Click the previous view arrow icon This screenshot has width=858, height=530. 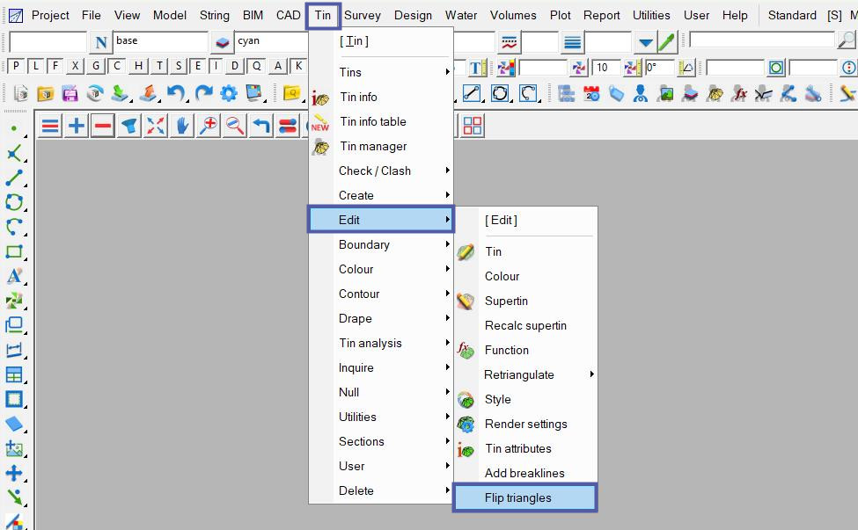click(x=261, y=127)
